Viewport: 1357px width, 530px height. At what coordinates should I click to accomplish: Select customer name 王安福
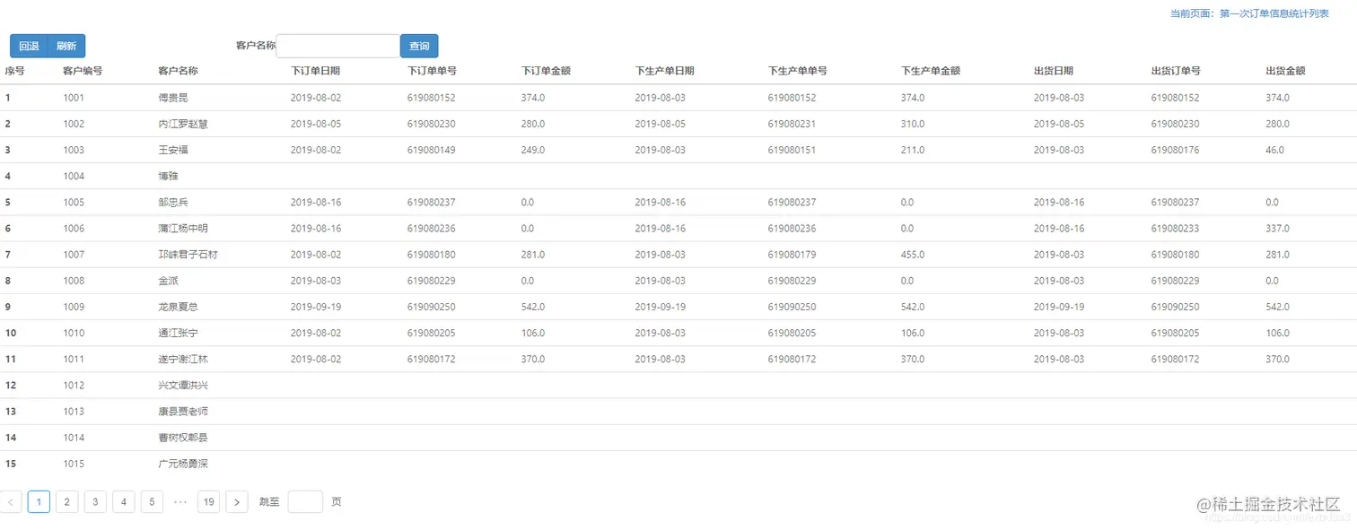(173, 150)
